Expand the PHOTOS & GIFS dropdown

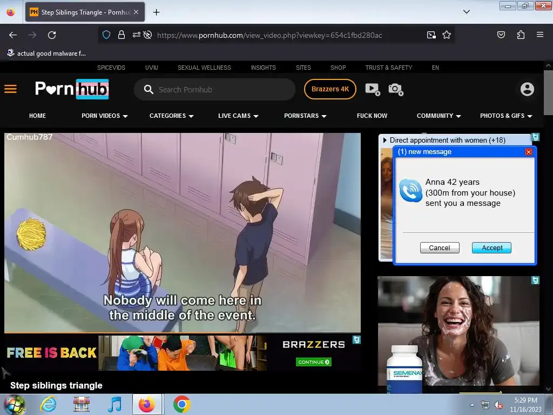(x=506, y=116)
